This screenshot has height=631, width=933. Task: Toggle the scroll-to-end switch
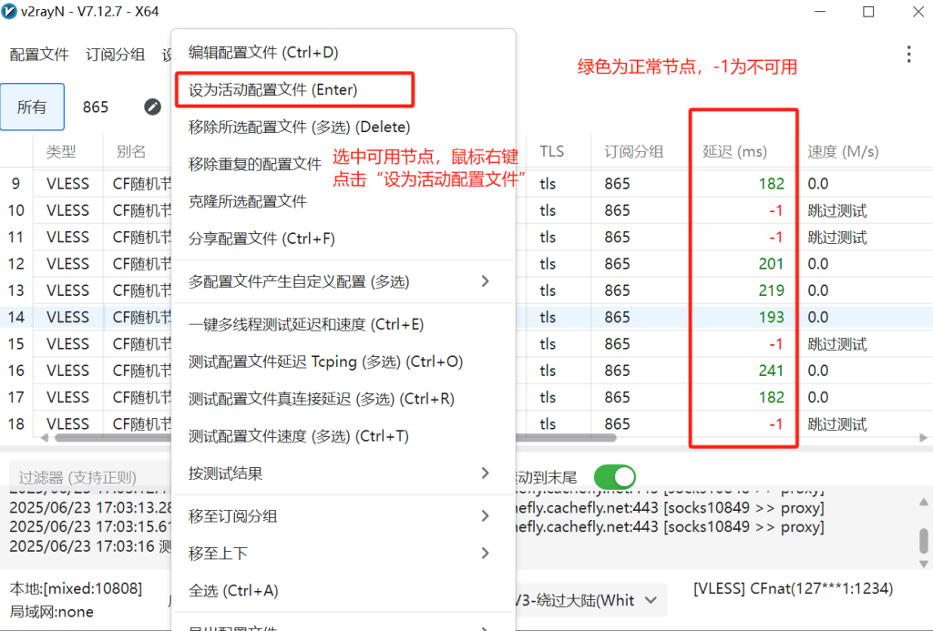pos(615,477)
